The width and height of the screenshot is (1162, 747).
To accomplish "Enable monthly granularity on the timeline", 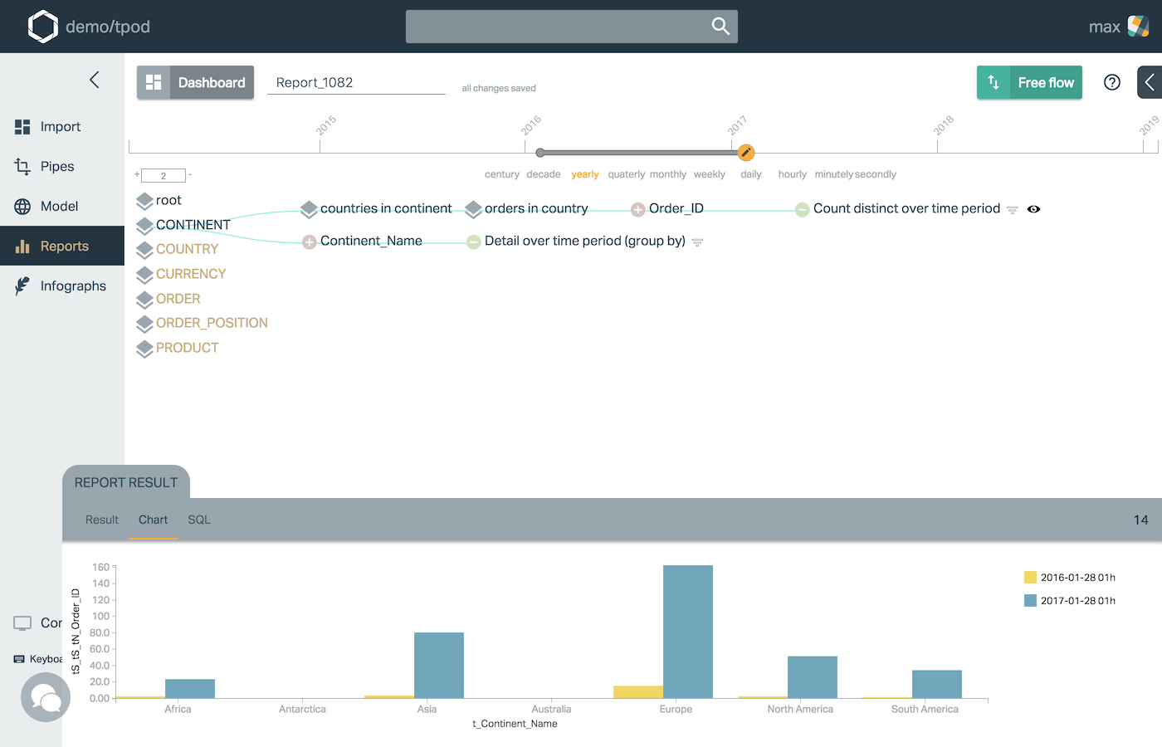I will pos(668,174).
